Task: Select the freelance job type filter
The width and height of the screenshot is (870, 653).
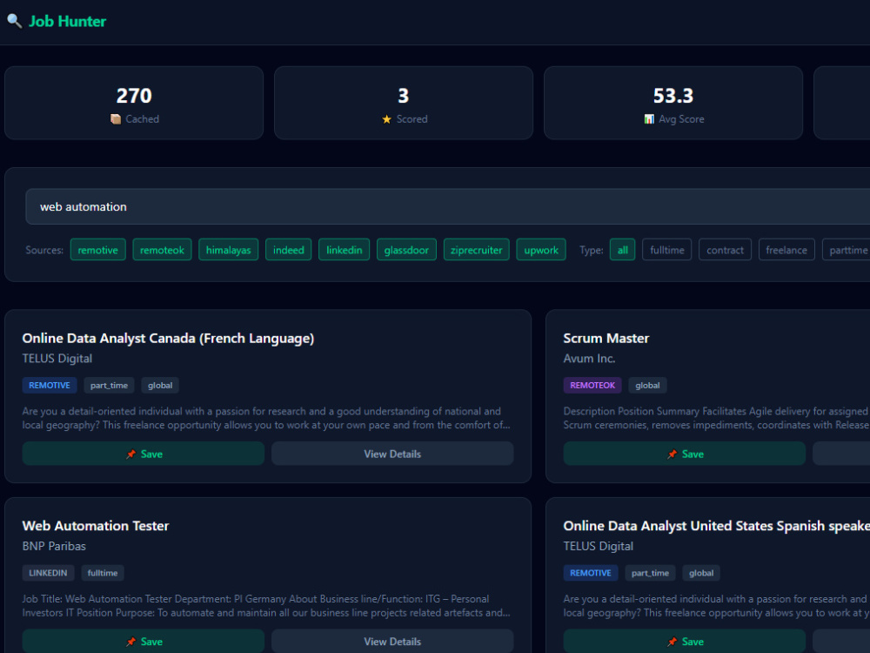Action: (786, 250)
